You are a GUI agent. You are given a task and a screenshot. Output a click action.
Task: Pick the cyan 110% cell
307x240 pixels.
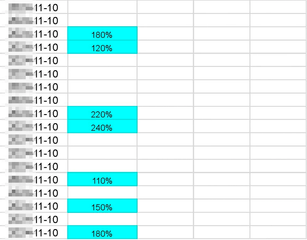[x=102, y=179]
